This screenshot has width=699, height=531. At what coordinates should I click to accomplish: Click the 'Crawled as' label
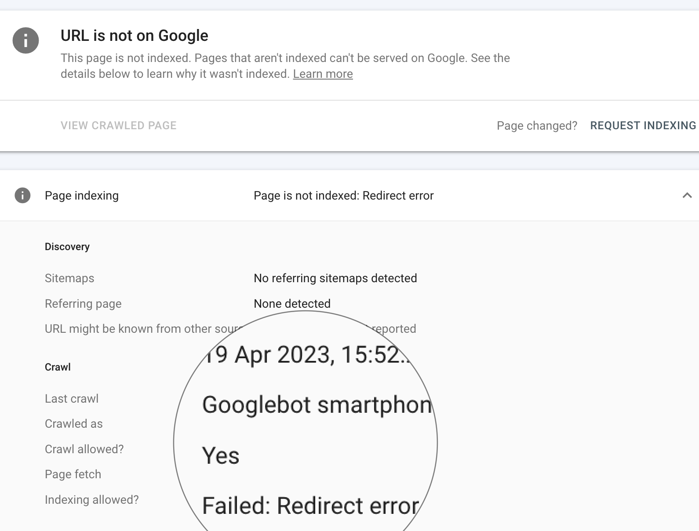73,424
